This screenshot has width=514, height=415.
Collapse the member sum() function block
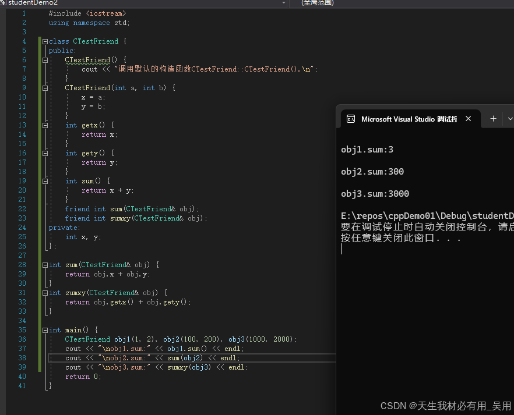[x=45, y=182]
